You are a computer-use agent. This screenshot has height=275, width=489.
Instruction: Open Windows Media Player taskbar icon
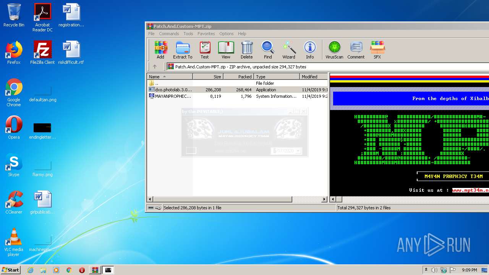point(56,270)
